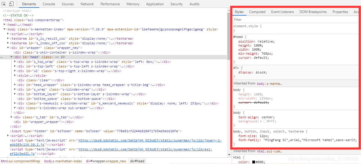Viewport: 361px width, 164px height.
Task: Select the s-skin-container div row
Action: click(x=113, y=52)
